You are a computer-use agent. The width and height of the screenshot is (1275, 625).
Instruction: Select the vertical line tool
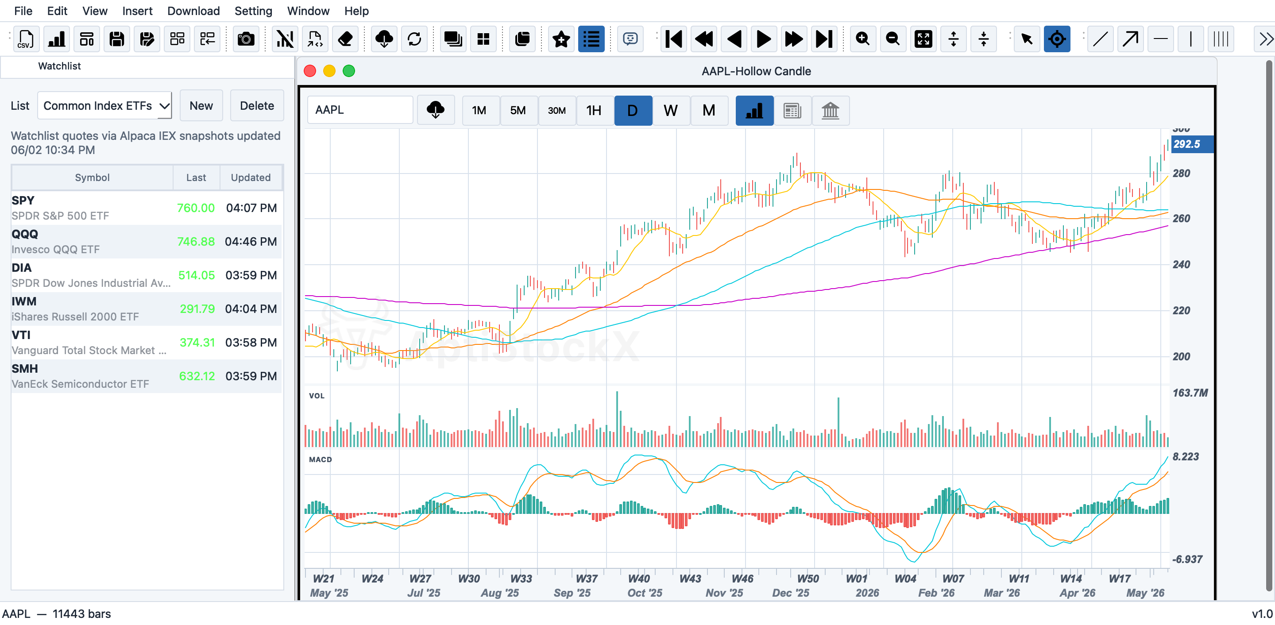coord(1191,39)
